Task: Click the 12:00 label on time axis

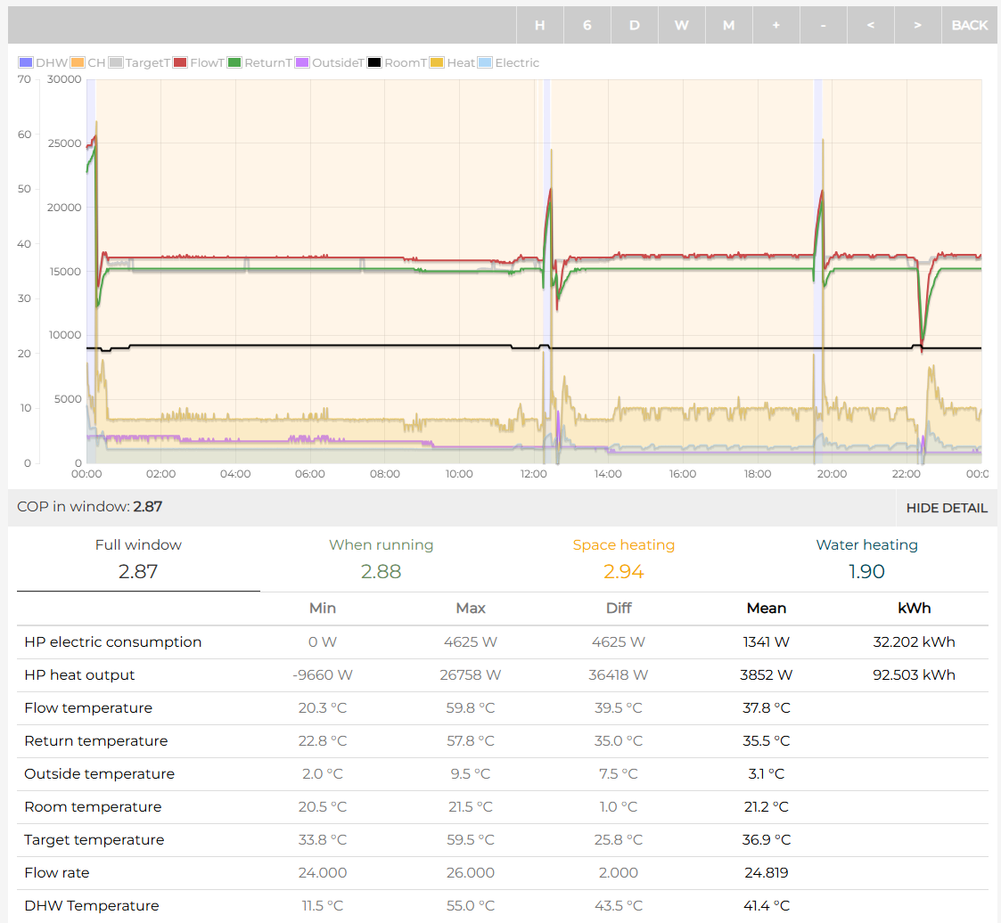Action: click(x=533, y=474)
